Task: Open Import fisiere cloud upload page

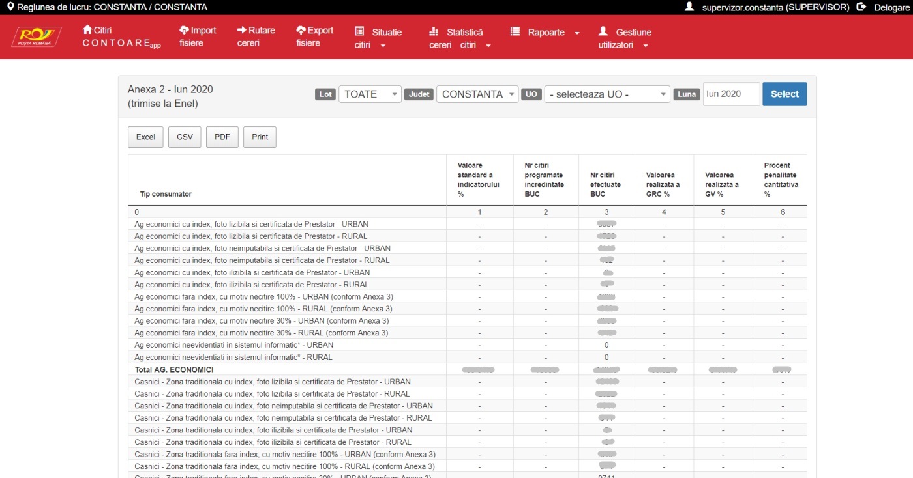Action: pos(197,36)
